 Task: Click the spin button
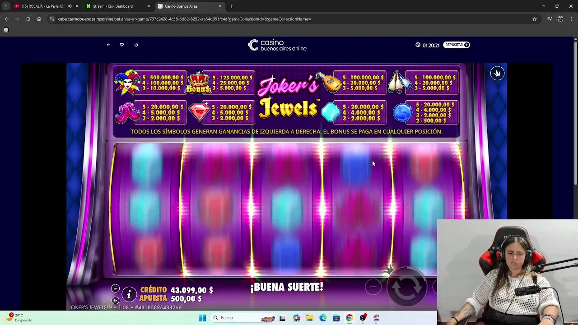[x=406, y=287]
